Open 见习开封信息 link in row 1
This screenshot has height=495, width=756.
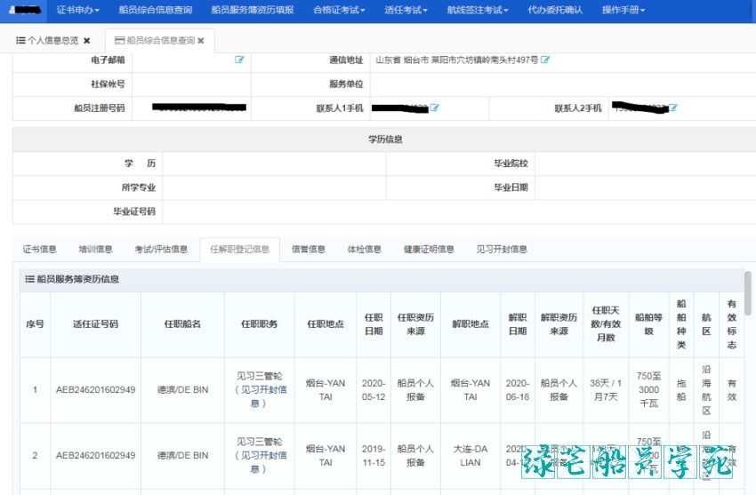pyautogui.click(x=261, y=396)
